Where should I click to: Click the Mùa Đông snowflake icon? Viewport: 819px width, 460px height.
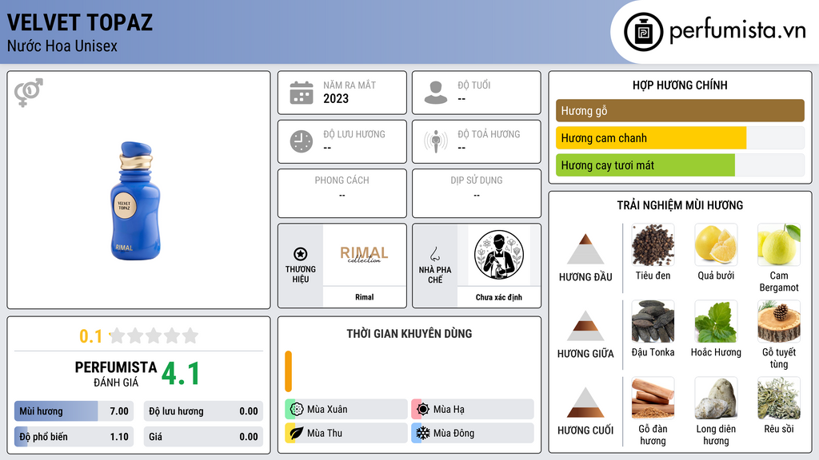click(x=423, y=433)
